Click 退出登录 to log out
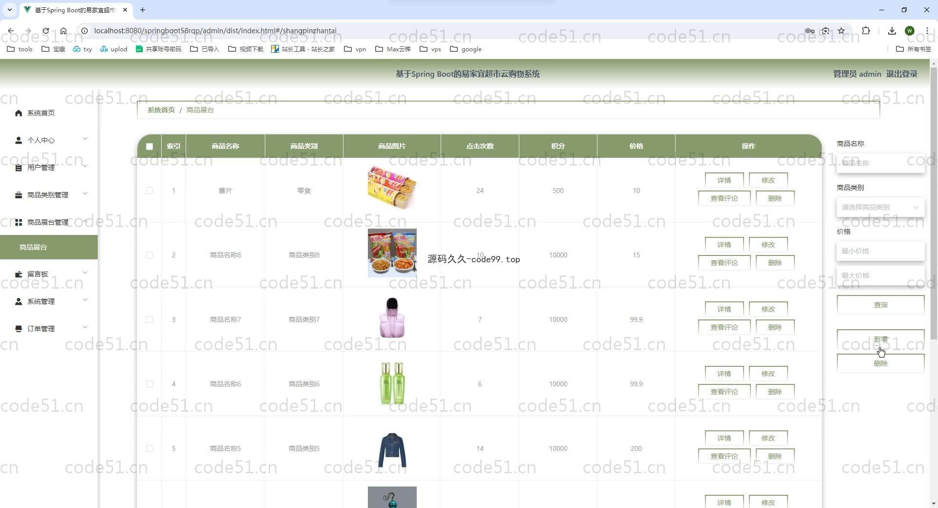Screen dimensions: 938x508 901,74
